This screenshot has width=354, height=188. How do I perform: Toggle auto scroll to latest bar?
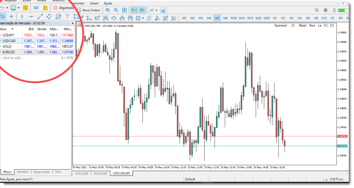[134, 10]
